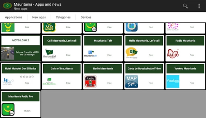
Task: Open the MR News app icon
Action: pos(49,27)
